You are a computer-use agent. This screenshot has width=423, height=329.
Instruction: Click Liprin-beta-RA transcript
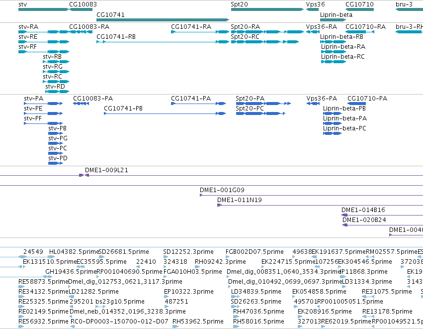click(334, 52)
